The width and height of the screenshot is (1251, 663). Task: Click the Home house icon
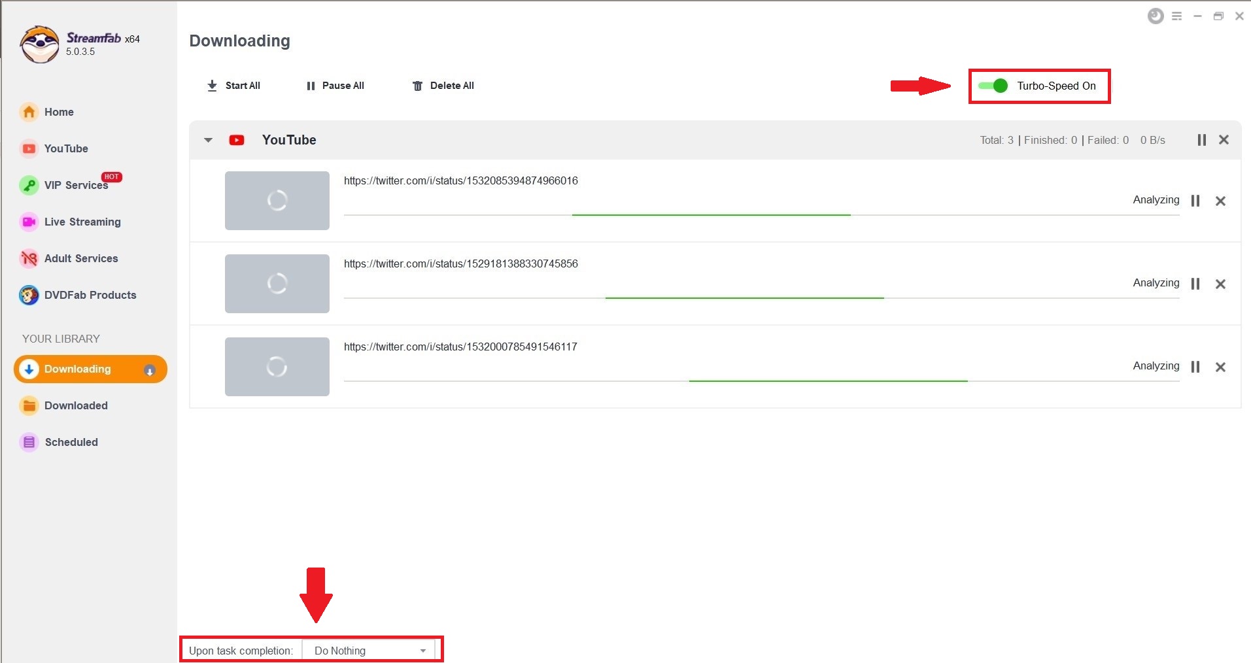click(29, 112)
